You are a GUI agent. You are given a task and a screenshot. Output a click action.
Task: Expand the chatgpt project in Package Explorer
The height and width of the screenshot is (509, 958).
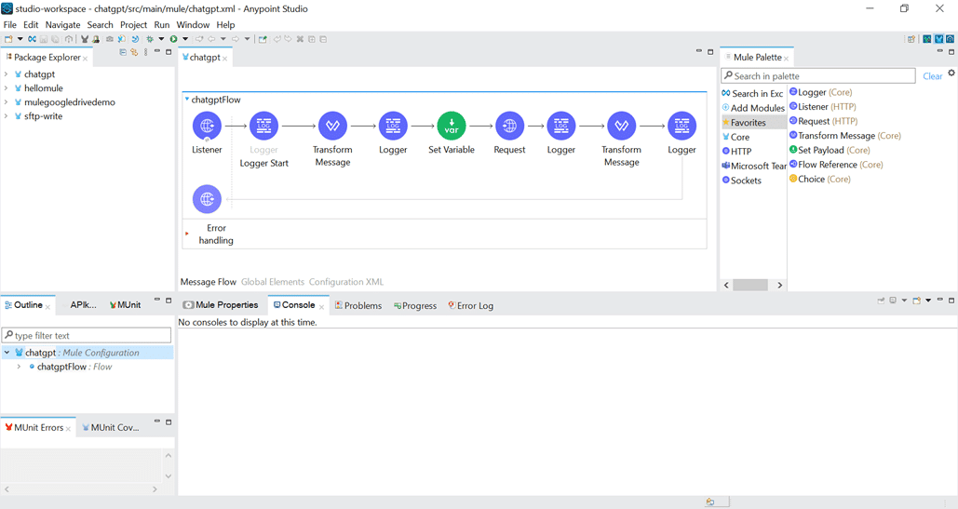click(7, 74)
